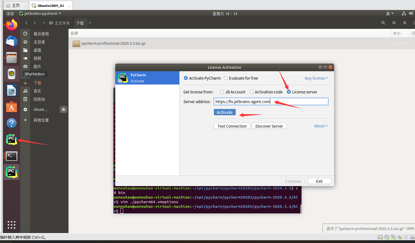Select pycharm-professional-2020.3.5.tar.gz file name
The width and height of the screenshot is (415, 243).
pos(113,43)
